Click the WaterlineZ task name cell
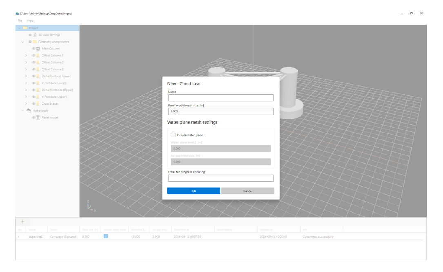Image resolution: width=443 pixels, height=272 pixels. coord(36,237)
